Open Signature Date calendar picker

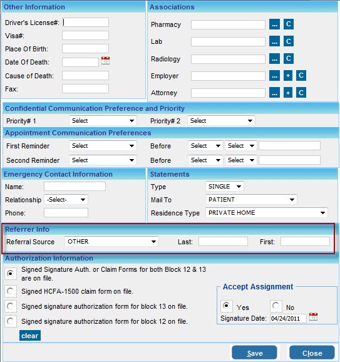[x=313, y=316]
